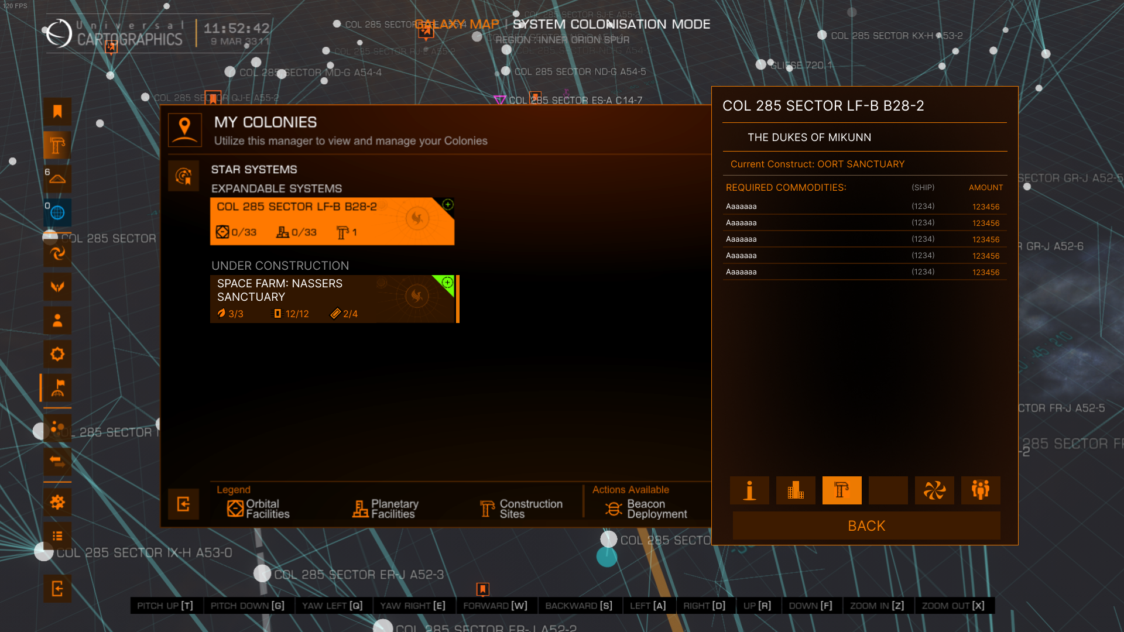
Task: Click bookmark marker below ER-J A52-3
Action: point(482,589)
